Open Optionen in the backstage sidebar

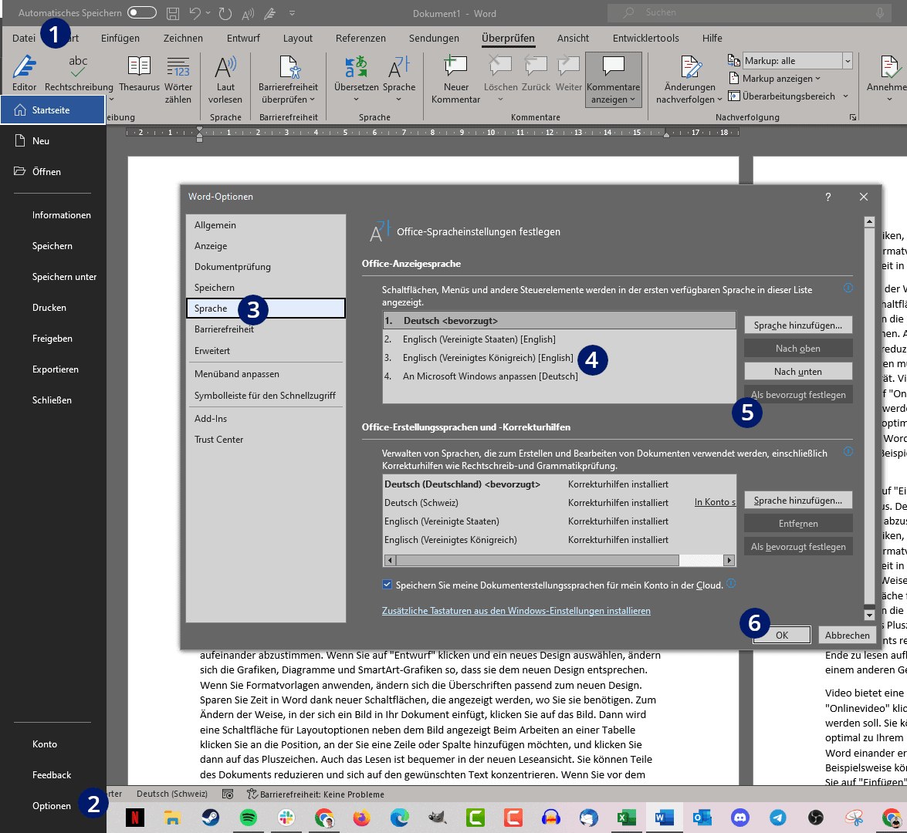pos(52,805)
